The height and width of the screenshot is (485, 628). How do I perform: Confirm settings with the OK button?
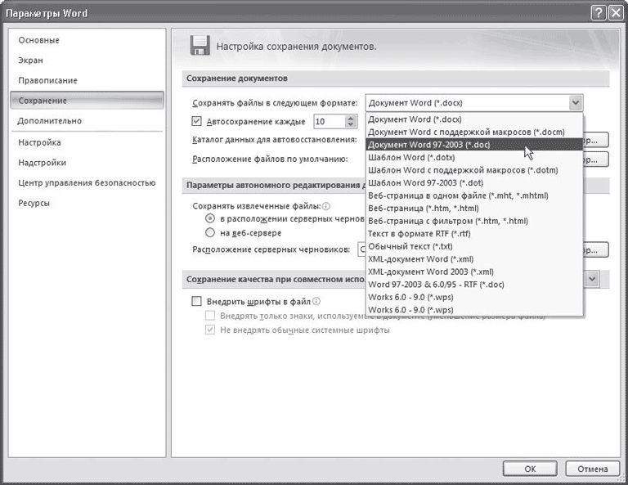pyautogui.click(x=530, y=469)
